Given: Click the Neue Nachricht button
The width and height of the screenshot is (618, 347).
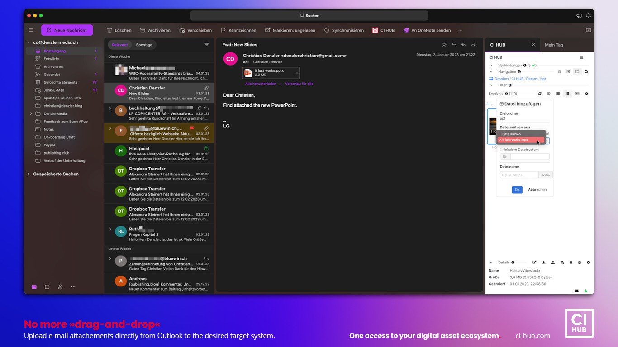Looking at the screenshot, I should pyautogui.click(x=67, y=30).
